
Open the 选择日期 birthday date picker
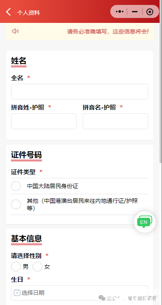point(79,293)
